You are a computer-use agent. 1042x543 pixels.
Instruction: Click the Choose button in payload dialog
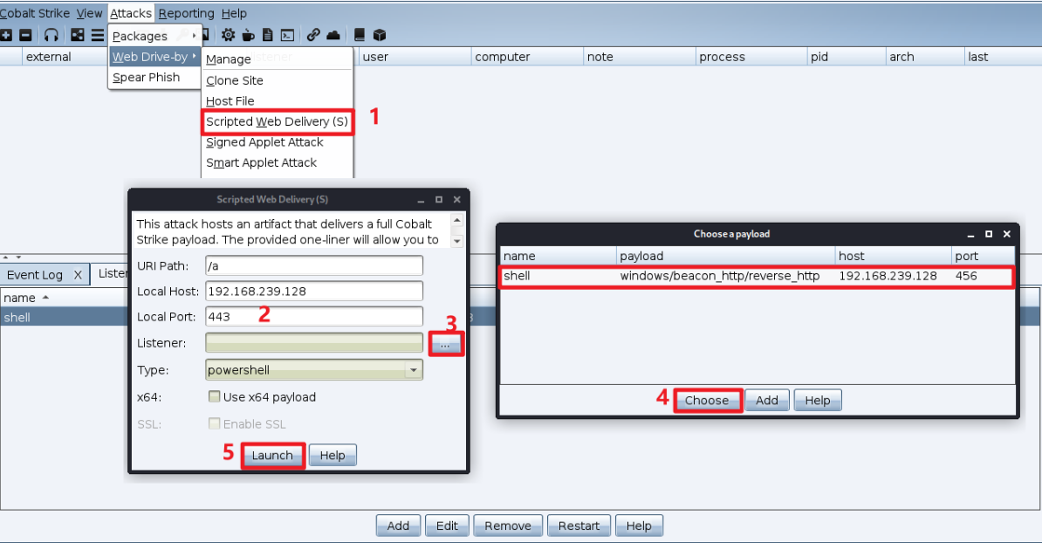coord(707,400)
